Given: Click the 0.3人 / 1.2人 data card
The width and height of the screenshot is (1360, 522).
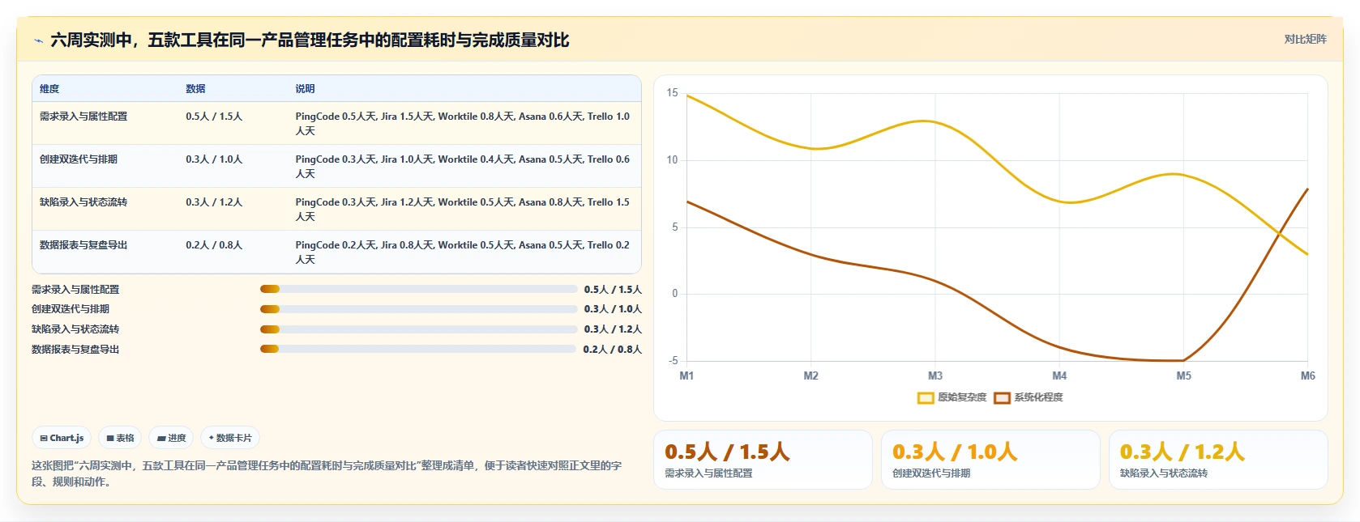Looking at the screenshot, I should (1218, 460).
